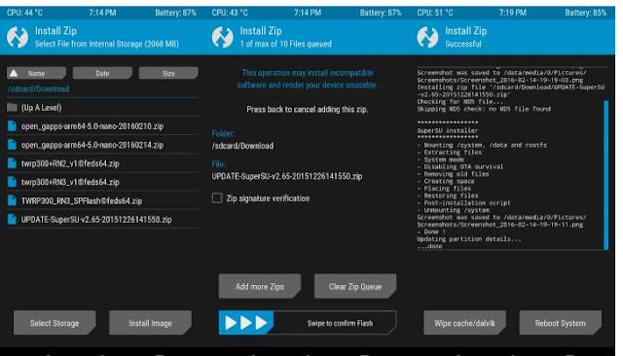Screen dimensions: 623x356
Task: Sort file list by Size
Action: coord(168,73)
